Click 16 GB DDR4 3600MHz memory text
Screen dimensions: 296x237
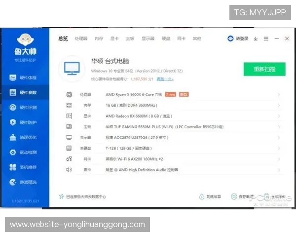tap(131, 105)
